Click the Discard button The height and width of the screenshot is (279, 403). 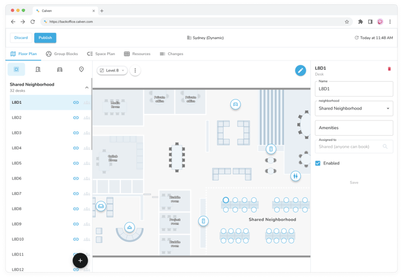[21, 38]
